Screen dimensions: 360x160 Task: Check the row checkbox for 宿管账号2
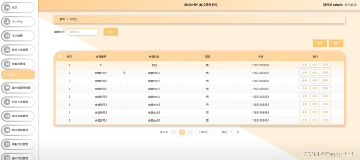coord(60,113)
